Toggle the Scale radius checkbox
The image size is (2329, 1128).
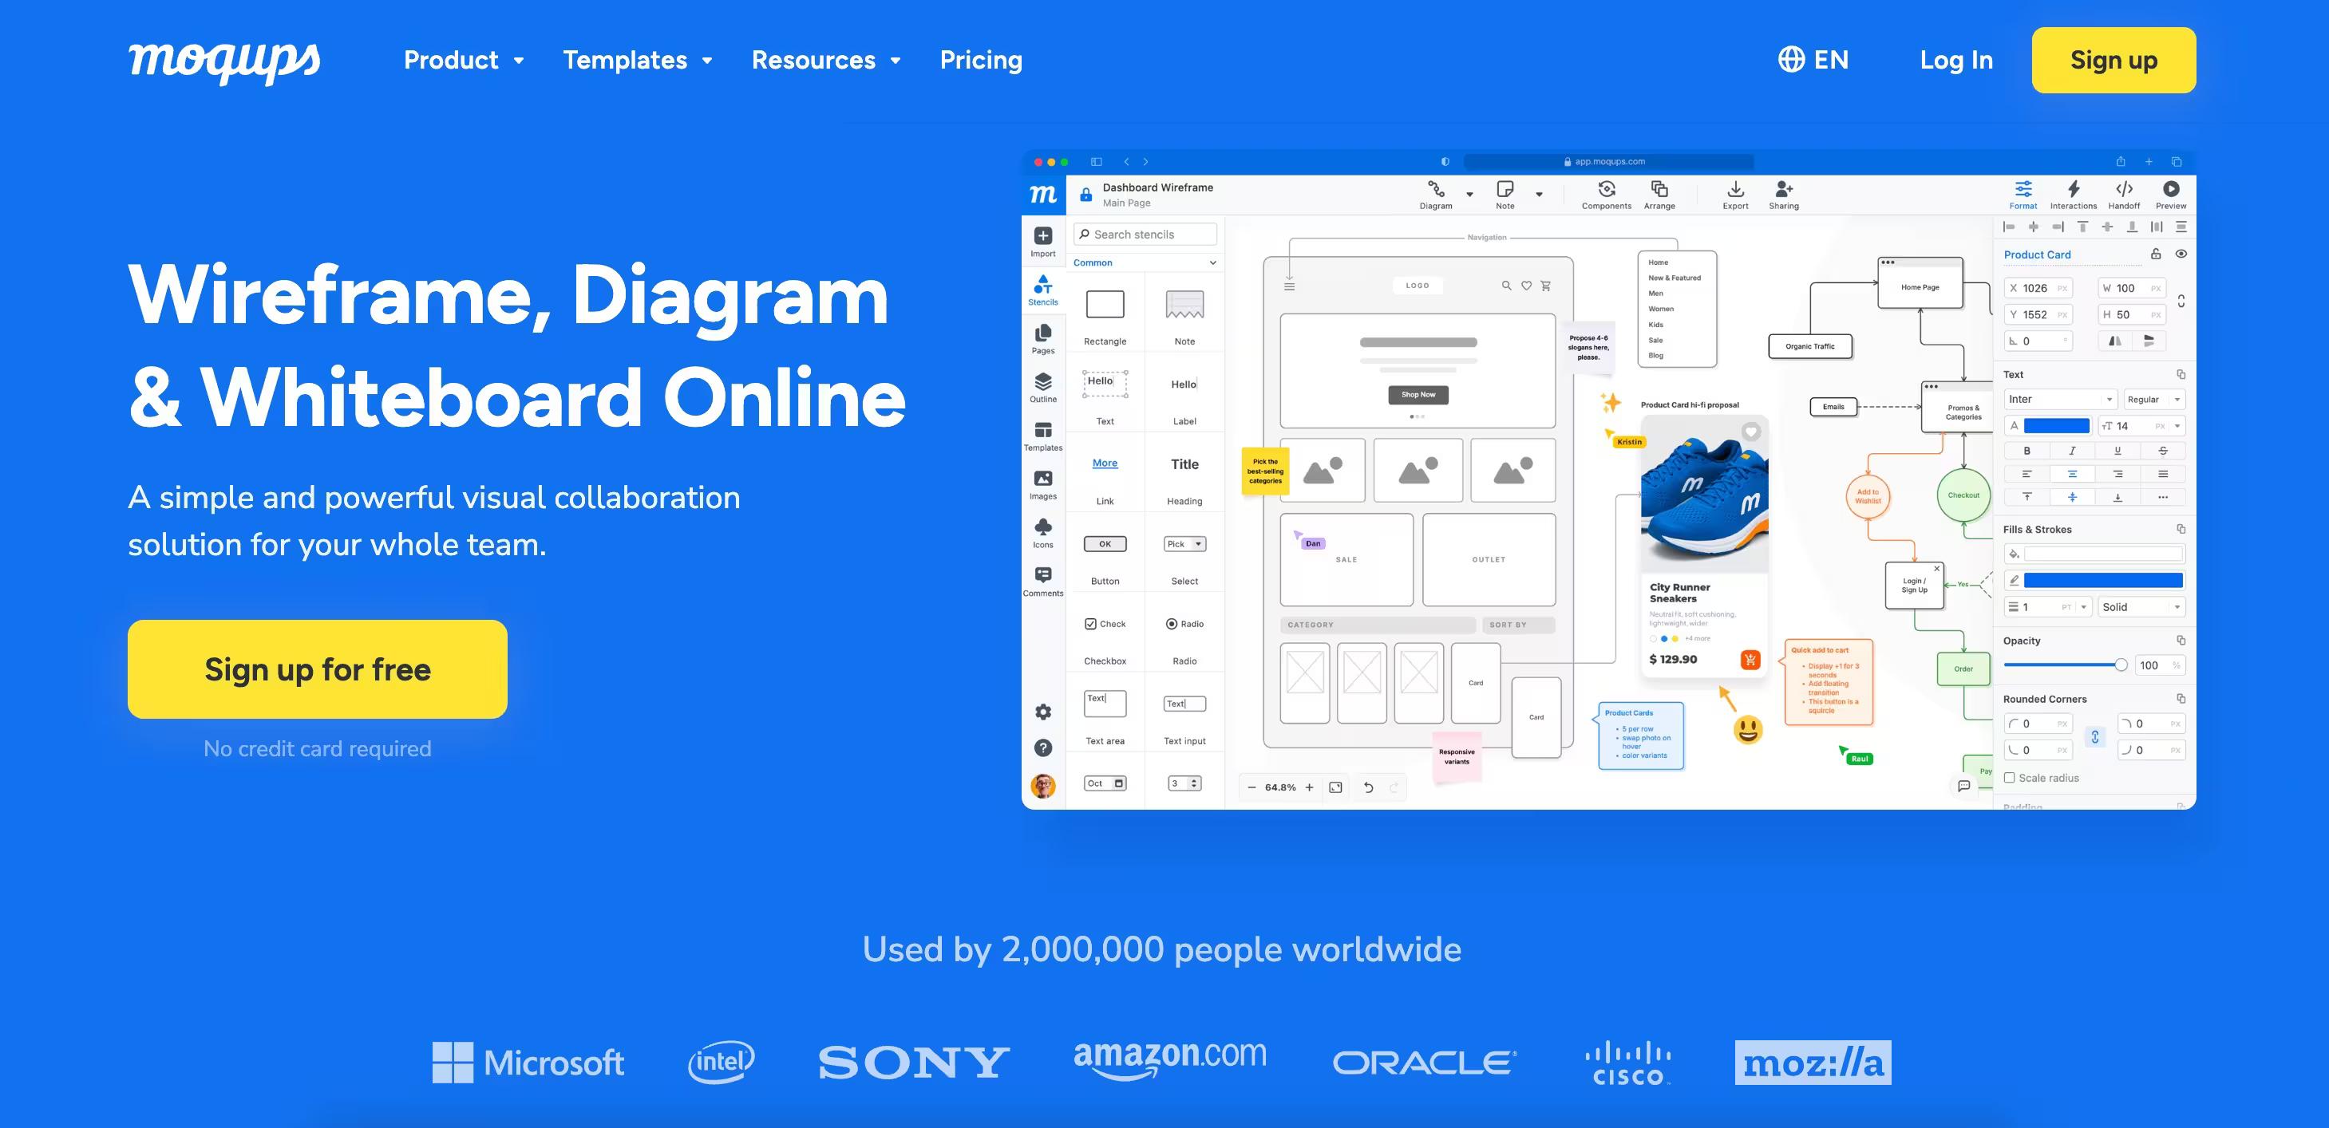point(2009,777)
